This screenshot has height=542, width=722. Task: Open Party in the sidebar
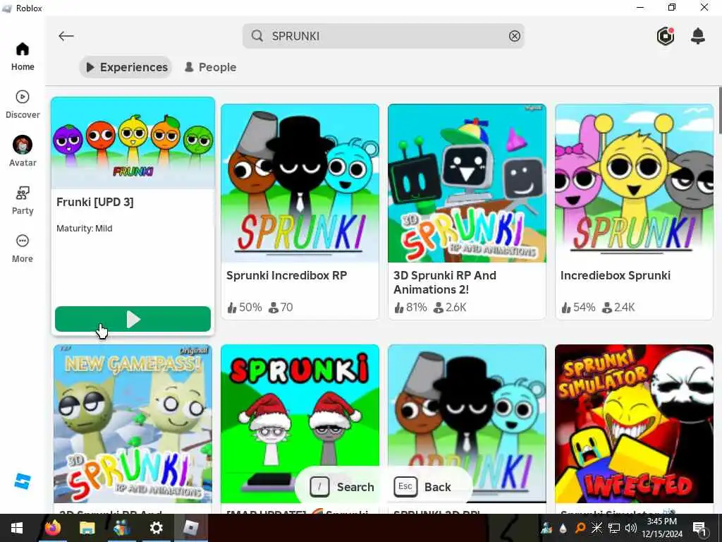coord(23,200)
